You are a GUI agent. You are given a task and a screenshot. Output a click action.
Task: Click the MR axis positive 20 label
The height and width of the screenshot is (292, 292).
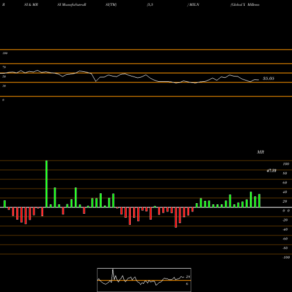285,201
